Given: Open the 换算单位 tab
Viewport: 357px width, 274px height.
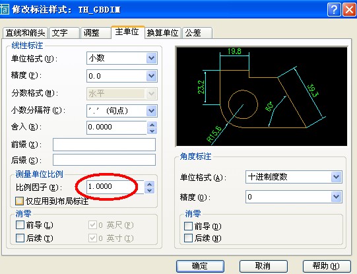Looking at the screenshot, I should pyautogui.click(x=163, y=33).
